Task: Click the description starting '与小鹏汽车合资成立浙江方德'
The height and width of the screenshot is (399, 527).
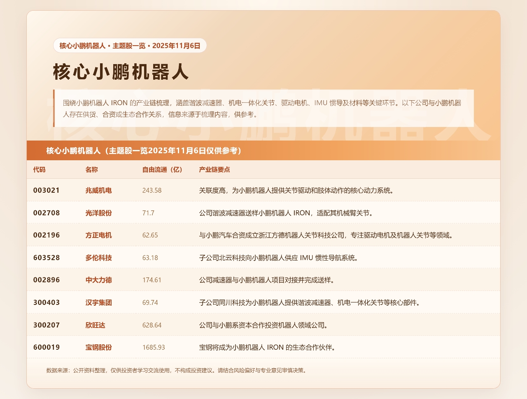Action: coord(326,235)
